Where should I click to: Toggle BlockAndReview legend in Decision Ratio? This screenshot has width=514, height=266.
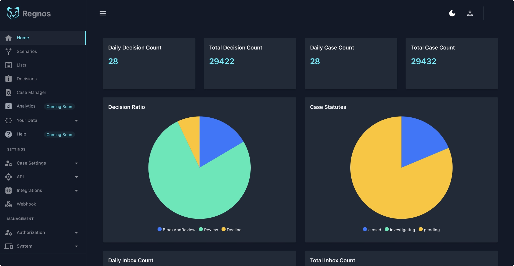(176, 230)
